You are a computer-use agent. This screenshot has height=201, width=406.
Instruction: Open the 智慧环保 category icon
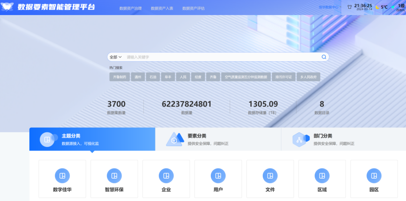[114, 175]
